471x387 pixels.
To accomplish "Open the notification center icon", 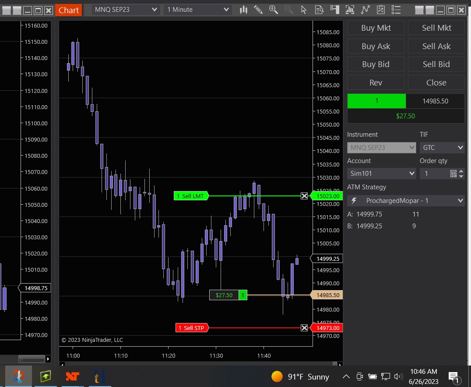I will pos(453,377).
